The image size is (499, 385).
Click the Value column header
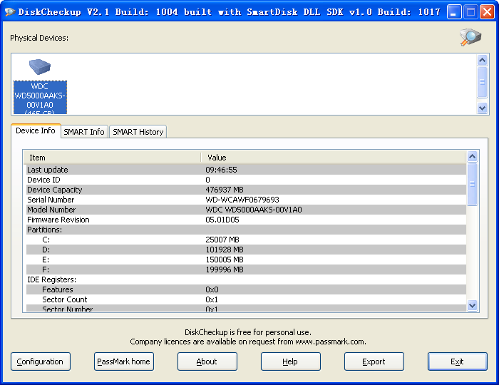(x=334, y=157)
